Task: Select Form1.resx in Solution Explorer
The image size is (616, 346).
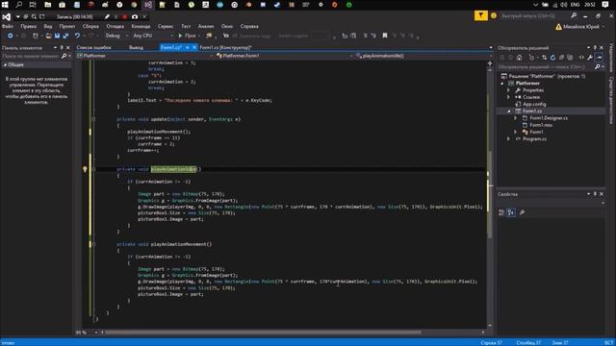Action: 541,125
